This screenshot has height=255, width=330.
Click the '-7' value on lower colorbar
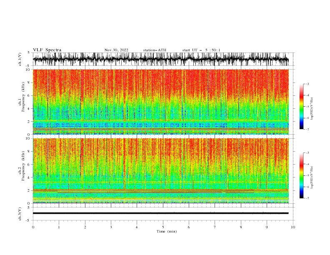(x=307, y=198)
